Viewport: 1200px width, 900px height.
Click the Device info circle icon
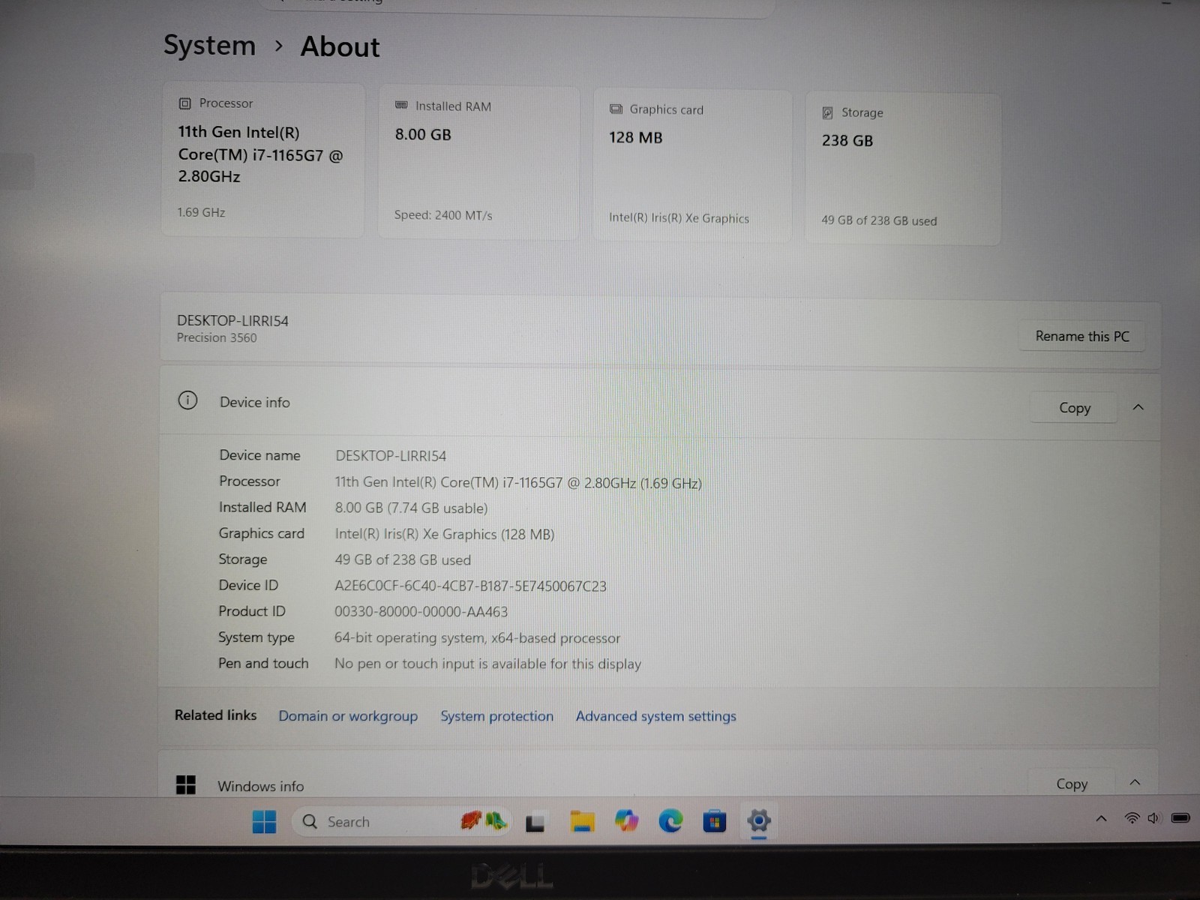click(x=187, y=400)
